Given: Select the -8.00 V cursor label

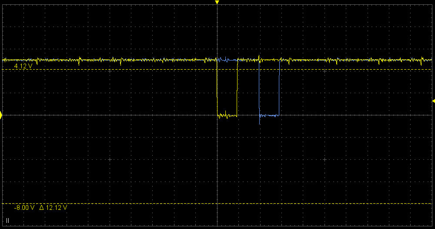Looking at the screenshot, I should pos(24,208).
